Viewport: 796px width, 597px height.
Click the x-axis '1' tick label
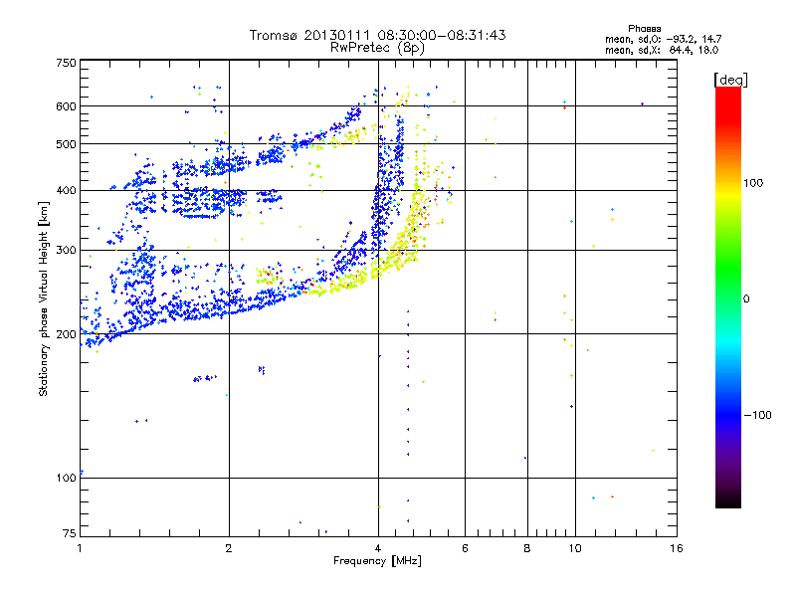80,548
